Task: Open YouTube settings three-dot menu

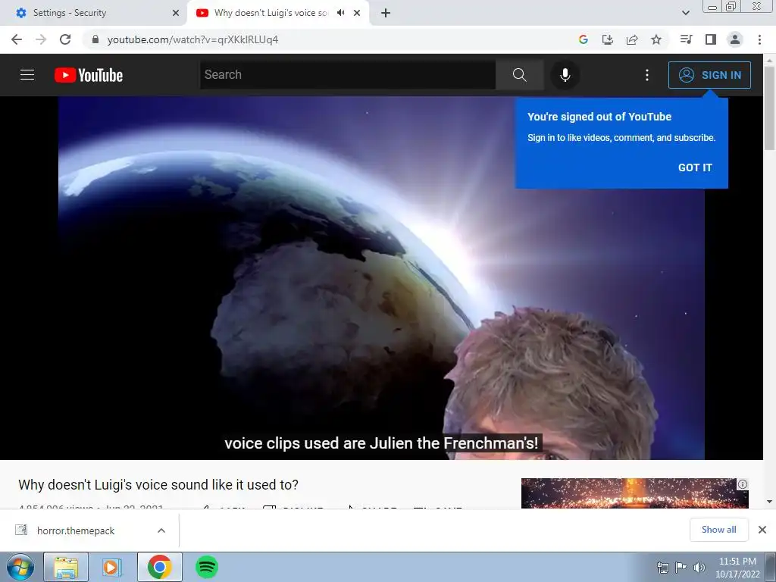Action: 647,75
